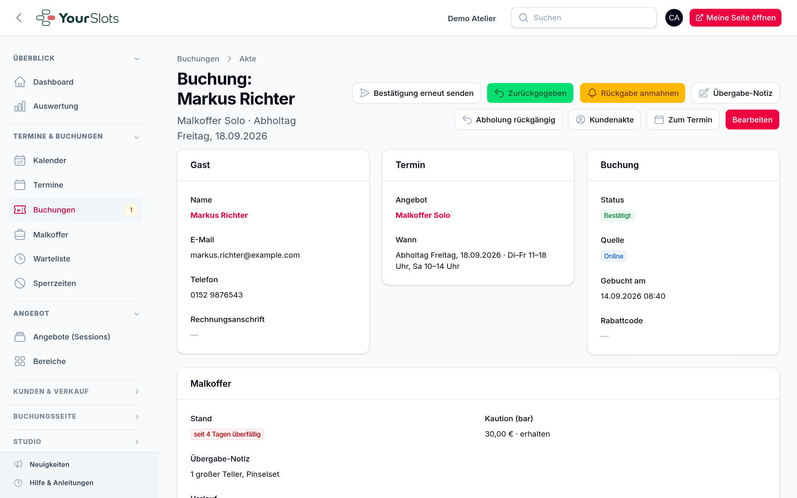Click the CA user avatar
Viewport: 797px width, 498px height.
[x=674, y=18]
